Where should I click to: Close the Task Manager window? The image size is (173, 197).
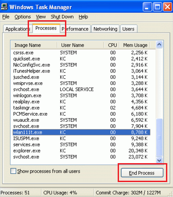click(x=167, y=7)
